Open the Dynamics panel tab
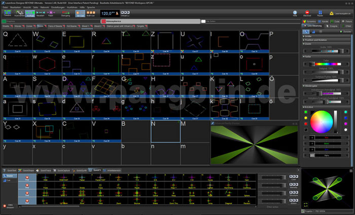355x215 pixels. 309,21
